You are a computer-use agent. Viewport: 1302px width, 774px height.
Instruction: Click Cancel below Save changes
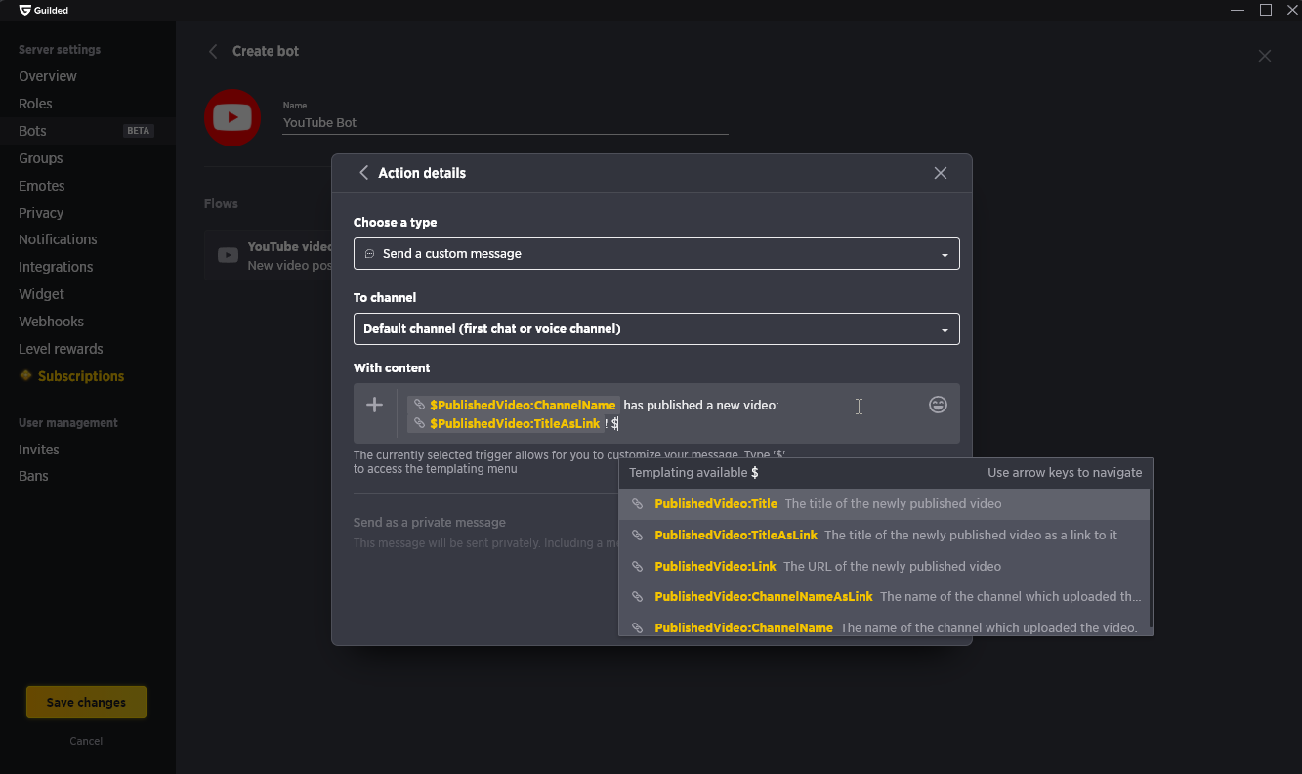click(x=86, y=741)
